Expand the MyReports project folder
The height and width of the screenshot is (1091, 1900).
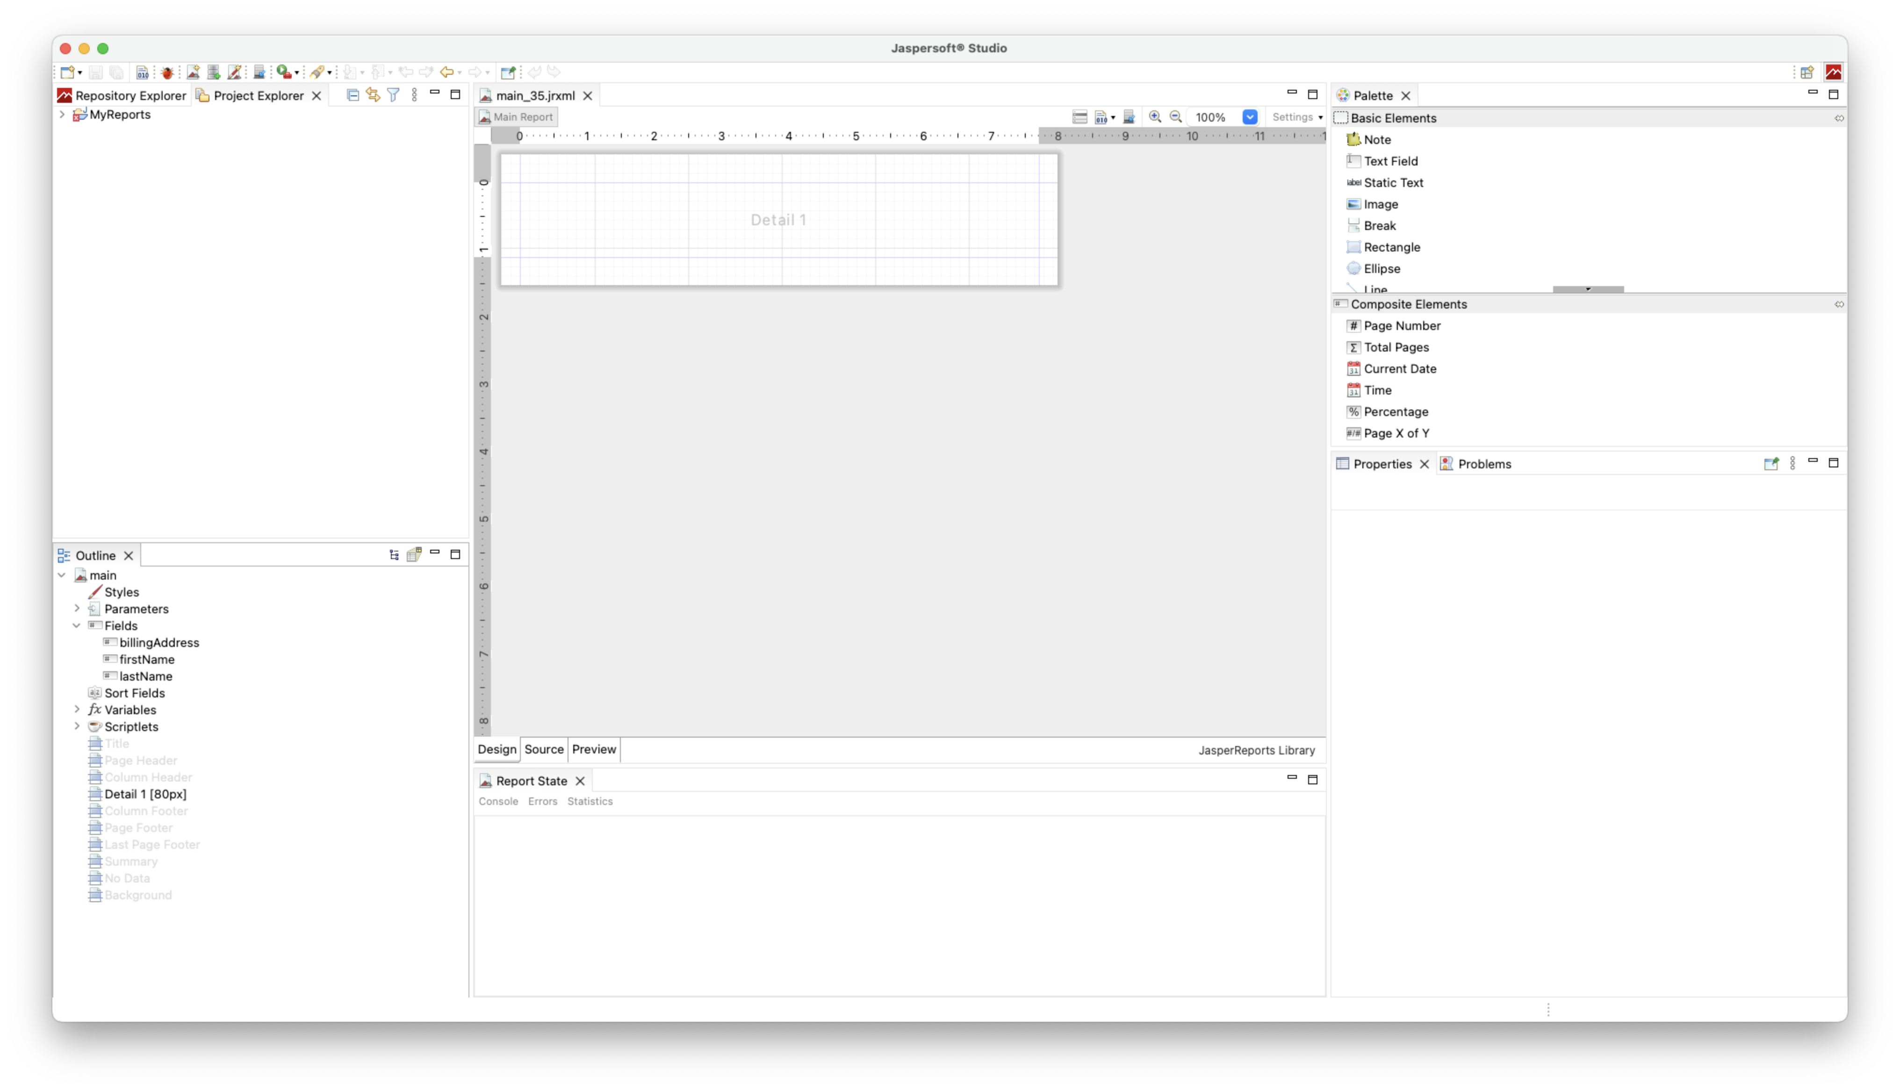click(62, 115)
